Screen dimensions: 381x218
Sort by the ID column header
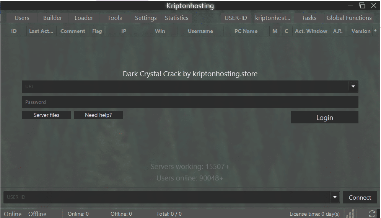14,31
